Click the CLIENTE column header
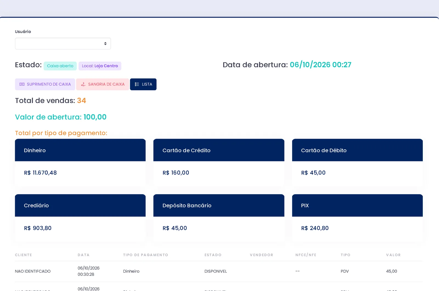 23,255
